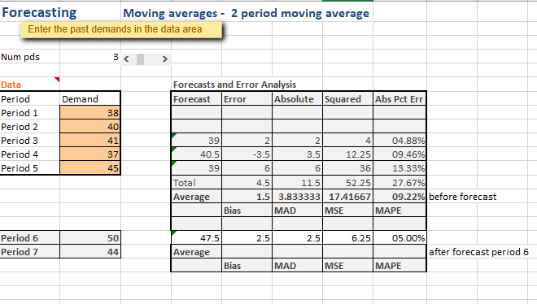This screenshot has width=537, height=304.
Task: Select the 'Period 6' label cell
Action: point(30,237)
